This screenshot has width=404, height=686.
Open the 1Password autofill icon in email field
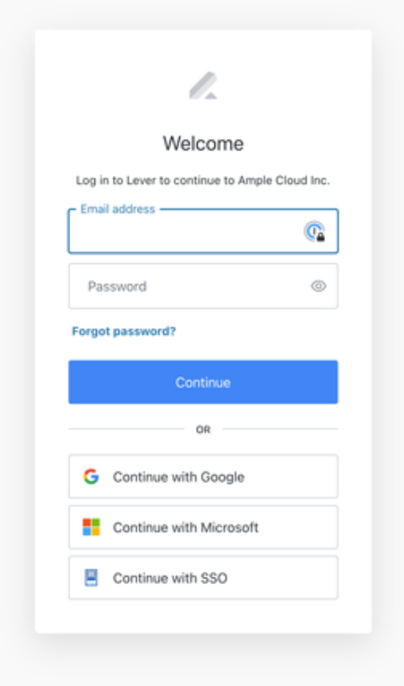[x=315, y=232]
